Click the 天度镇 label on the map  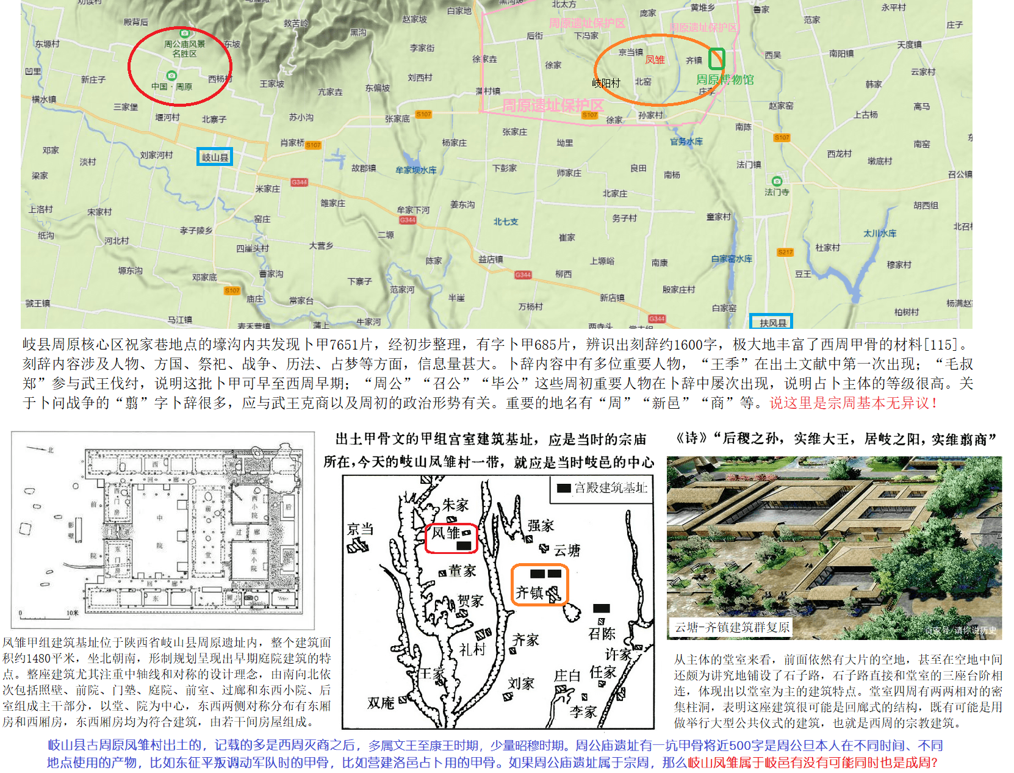[x=909, y=45]
